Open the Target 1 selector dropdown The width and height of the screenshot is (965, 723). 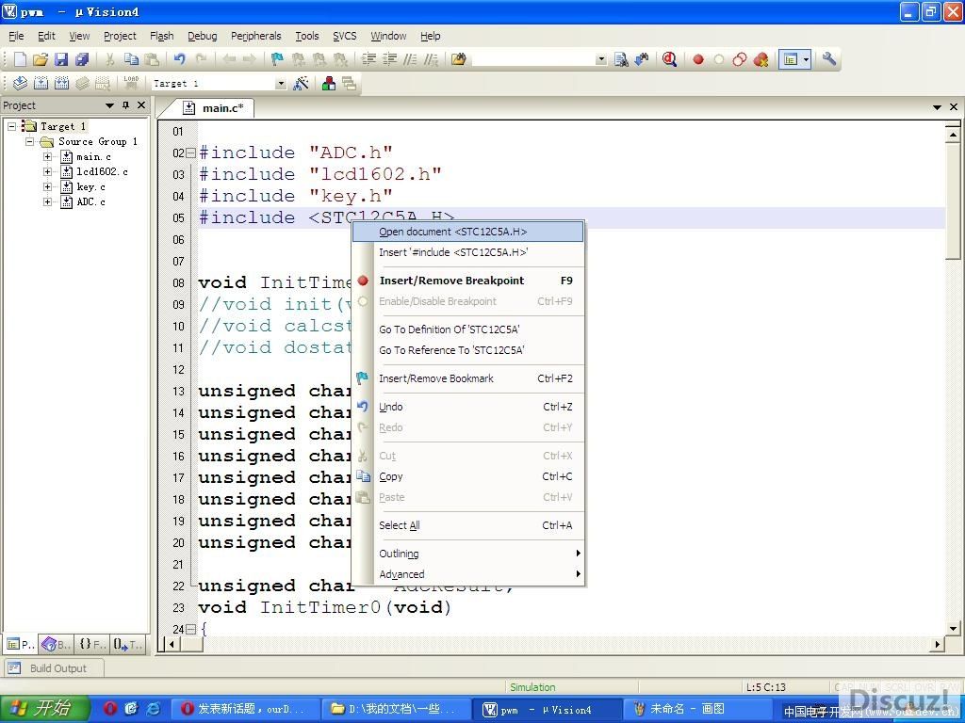click(281, 83)
